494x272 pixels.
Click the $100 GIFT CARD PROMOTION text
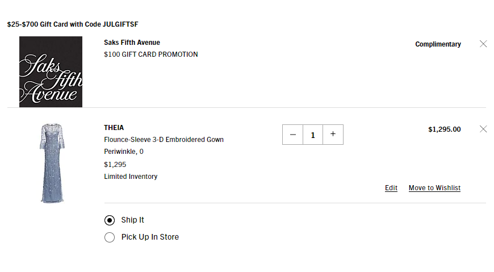coord(150,55)
